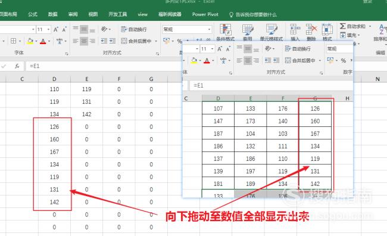Click the Tell Me search box
Viewport: 387px width, 236px height.
(x=255, y=14)
